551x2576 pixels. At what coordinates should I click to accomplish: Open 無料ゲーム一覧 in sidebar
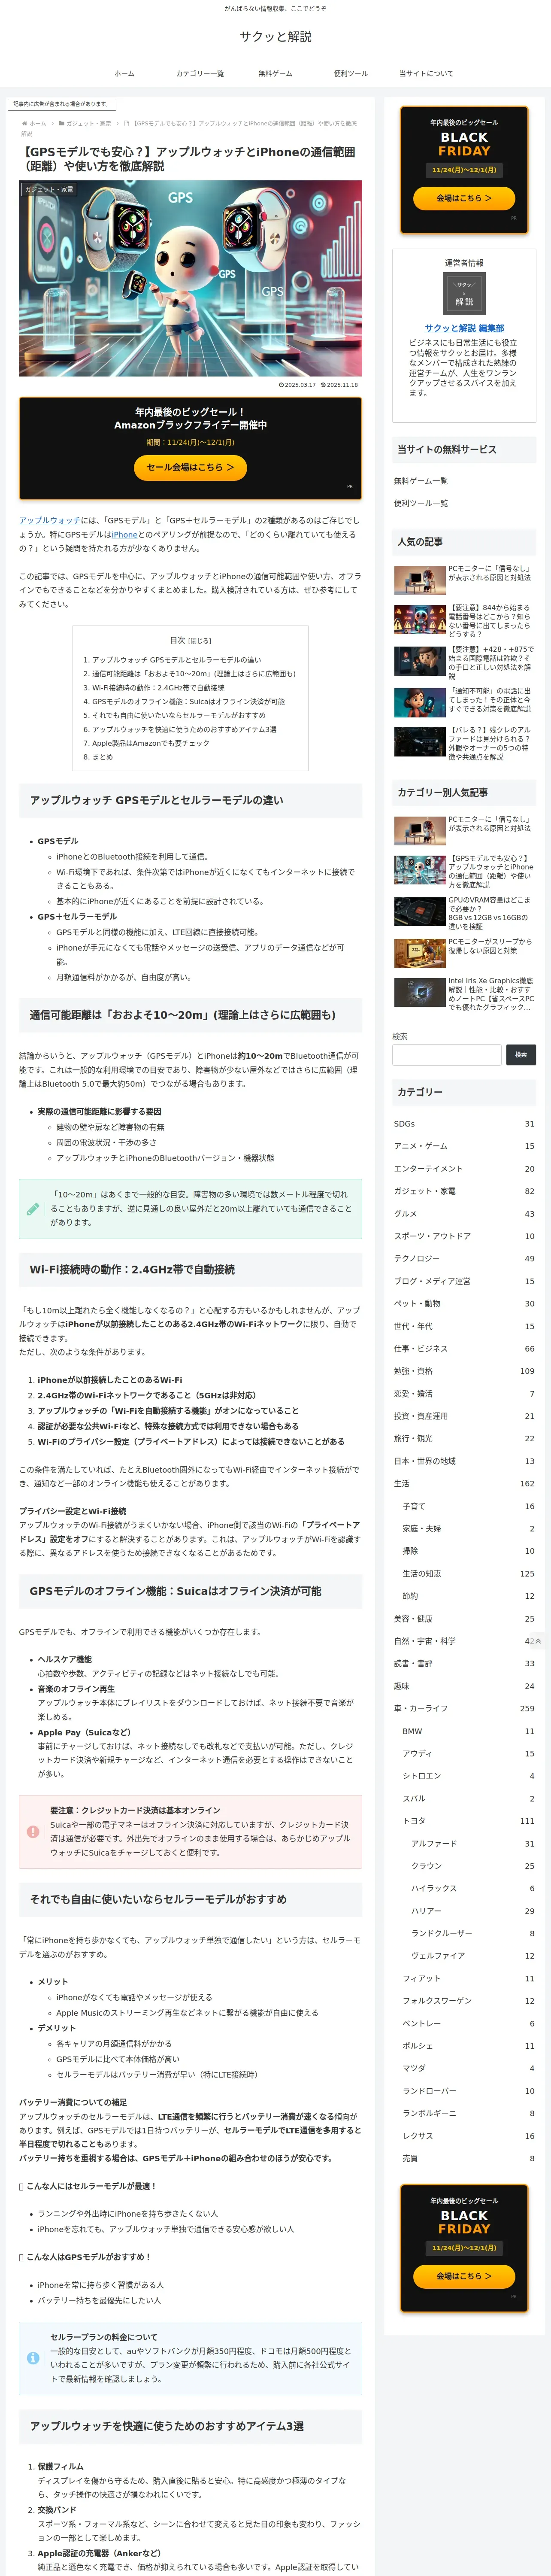coord(421,481)
